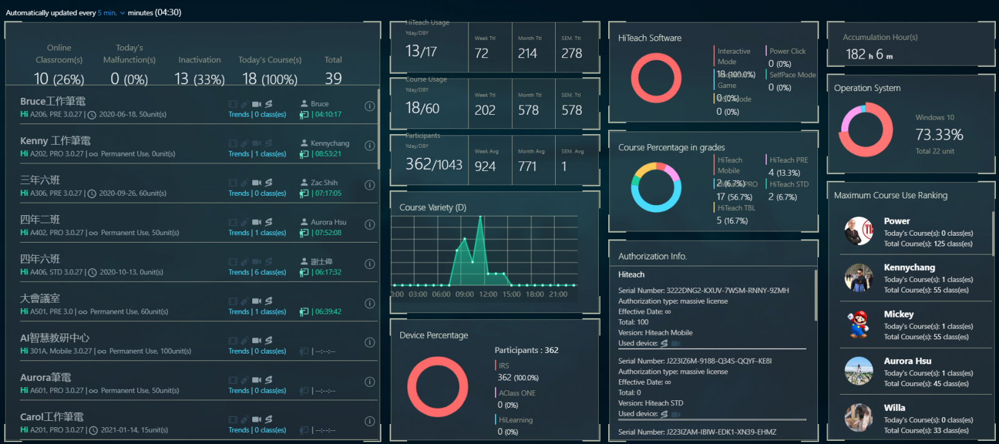999x444 pixels.
Task: Open the update interval dropdown showing 5 min.
Action: point(111,12)
